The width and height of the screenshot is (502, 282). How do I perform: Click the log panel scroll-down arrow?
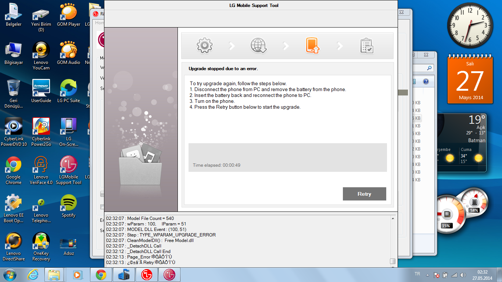(392, 267)
